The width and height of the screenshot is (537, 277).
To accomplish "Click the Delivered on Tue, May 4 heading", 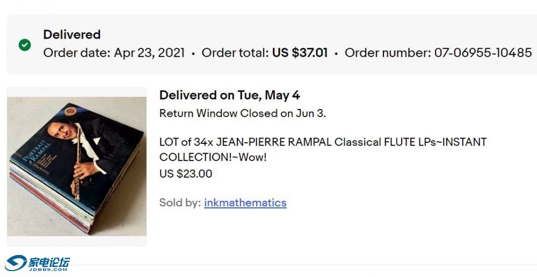I will point(229,96).
